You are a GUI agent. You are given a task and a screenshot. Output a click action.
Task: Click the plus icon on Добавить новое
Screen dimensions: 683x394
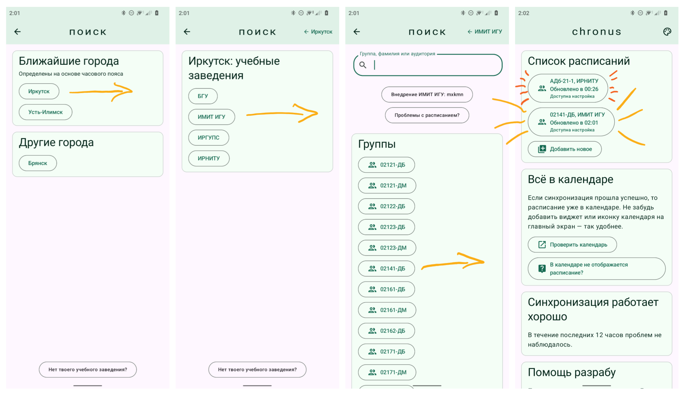pyautogui.click(x=542, y=149)
